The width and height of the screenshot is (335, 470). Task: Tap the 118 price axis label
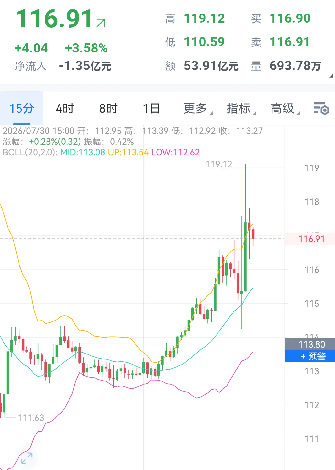312,202
